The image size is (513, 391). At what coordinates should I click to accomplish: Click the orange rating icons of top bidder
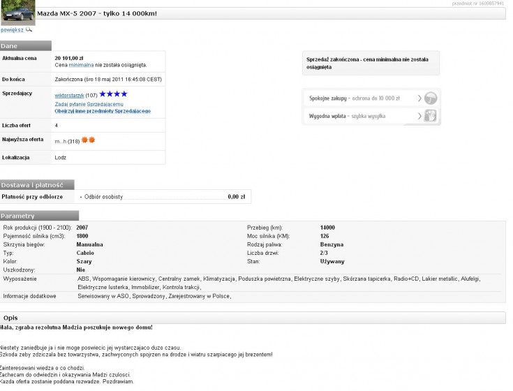tap(88, 140)
